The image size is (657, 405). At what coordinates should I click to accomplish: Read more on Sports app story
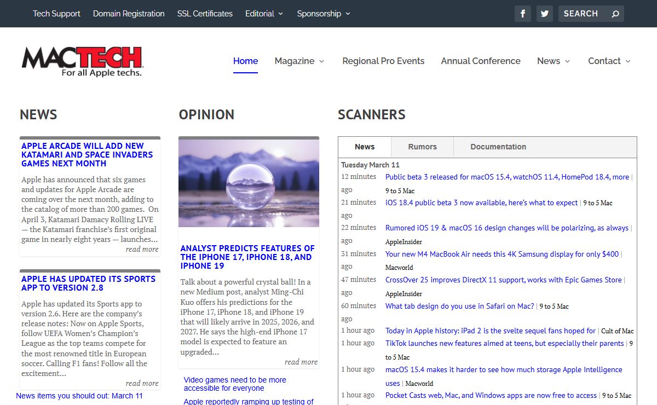(142, 383)
